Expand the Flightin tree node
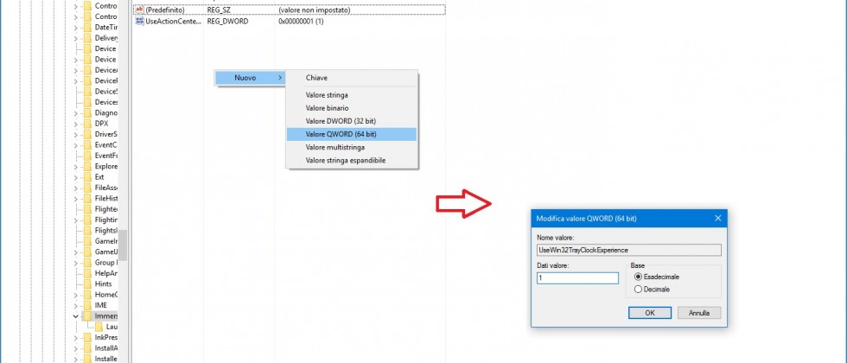The image size is (847, 363). pos(76,220)
